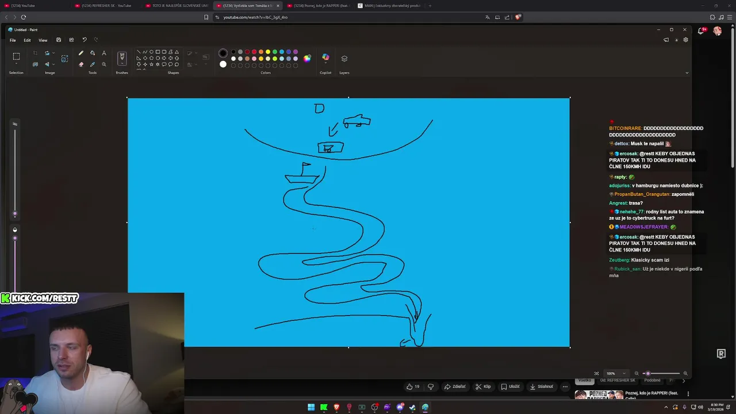Viewport: 736px width, 414px height.
Task: Select the Fill bucket tool
Action: [93, 53]
